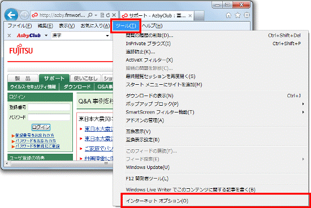Open ダウンロード sub tab
311x208 pixels.
(77, 87)
